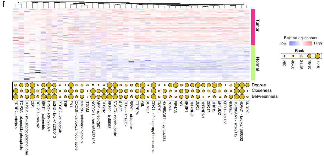This screenshot has height=156, width=324.
Task: Click the 46-60 rank legend circle
Action: (292, 56)
